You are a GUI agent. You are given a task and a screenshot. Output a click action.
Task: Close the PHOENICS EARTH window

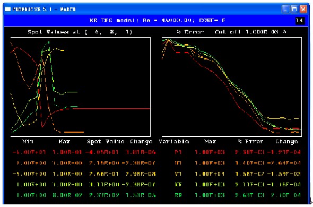click(x=303, y=9)
